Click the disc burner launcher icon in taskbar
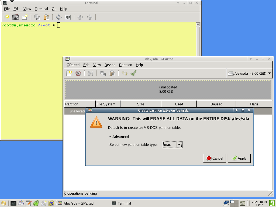The width and height of the screenshot is (276, 207). 44,203
